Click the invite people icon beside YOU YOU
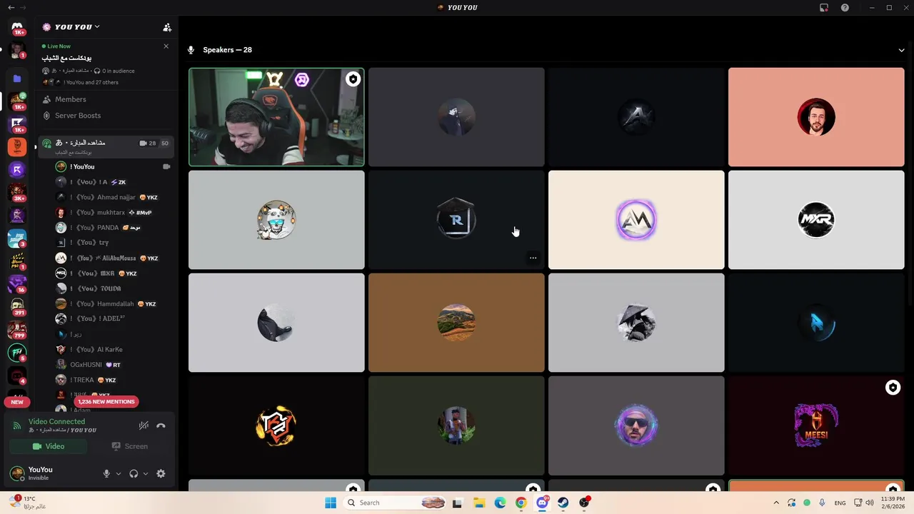Image resolution: width=914 pixels, height=514 pixels. [167, 27]
